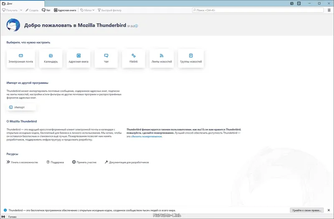Click the Импорт button
Image resolution: width=334 pixels, height=219 pixels.
point(20,107)
